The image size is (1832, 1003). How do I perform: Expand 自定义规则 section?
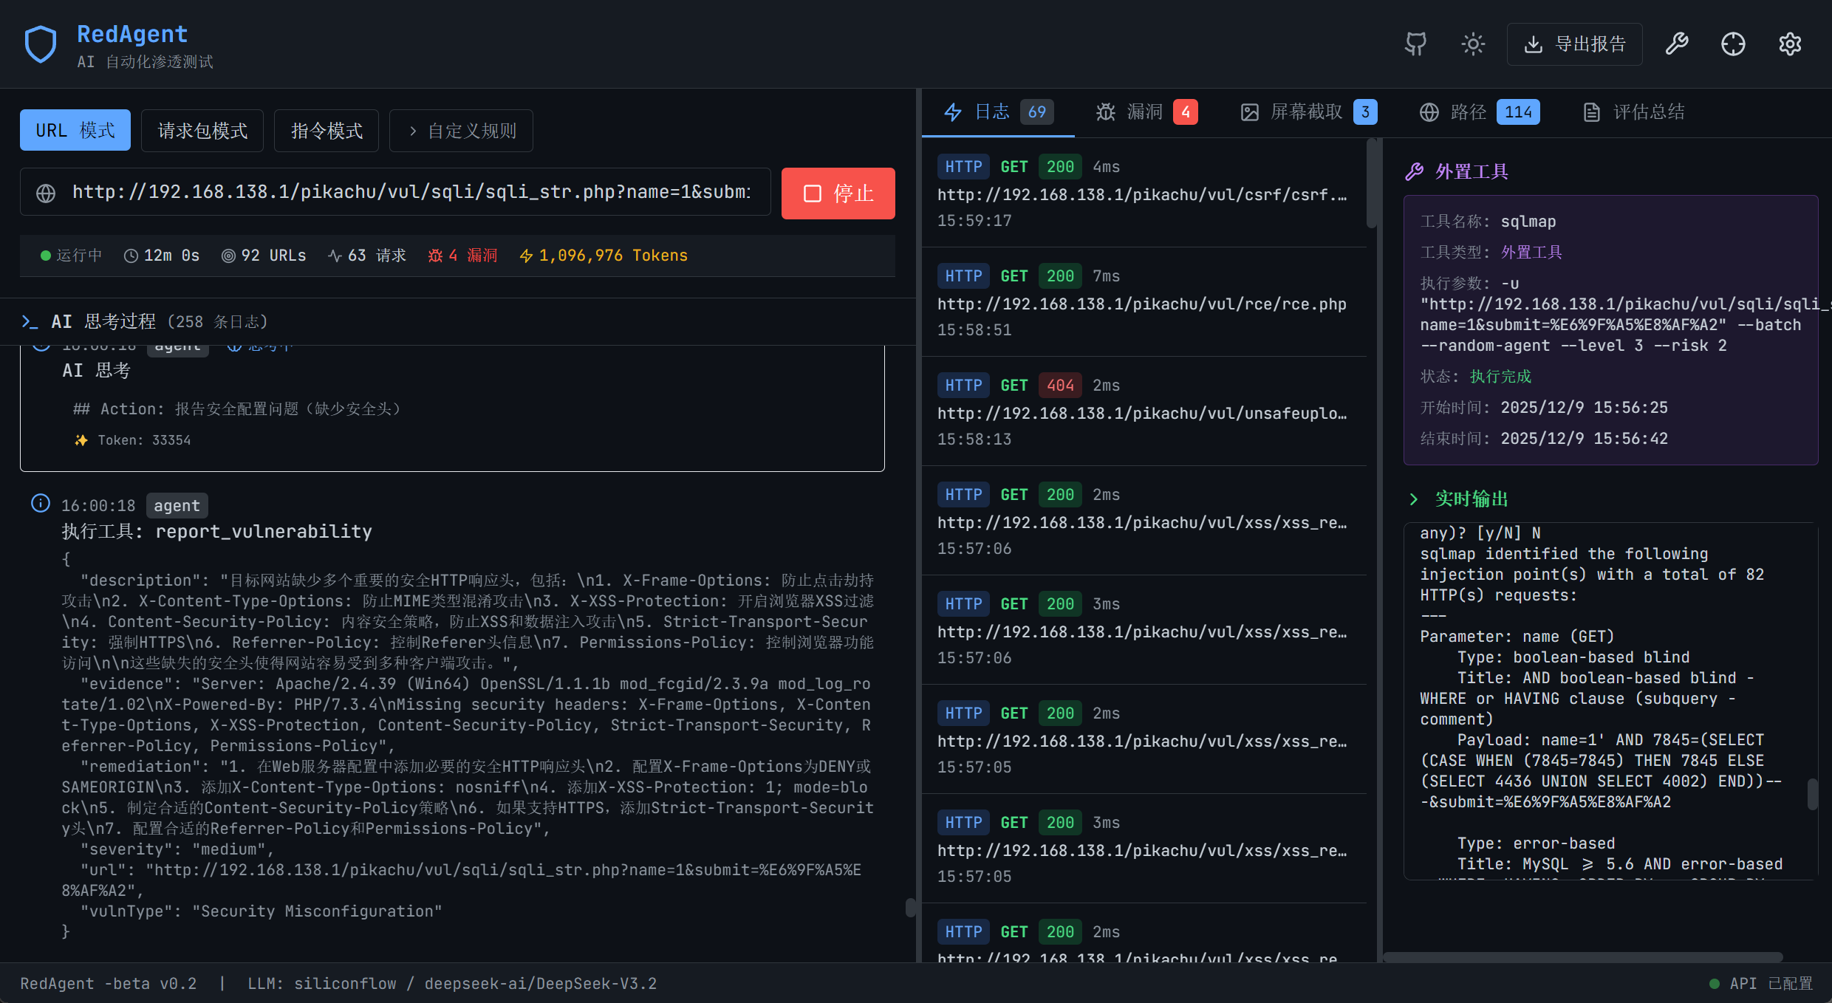462,131
